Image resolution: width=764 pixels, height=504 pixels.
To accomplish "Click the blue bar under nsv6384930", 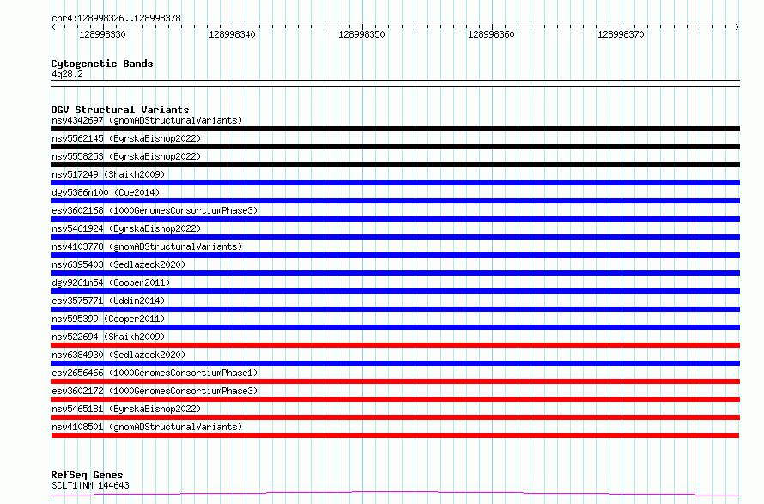I will (395, 363).
